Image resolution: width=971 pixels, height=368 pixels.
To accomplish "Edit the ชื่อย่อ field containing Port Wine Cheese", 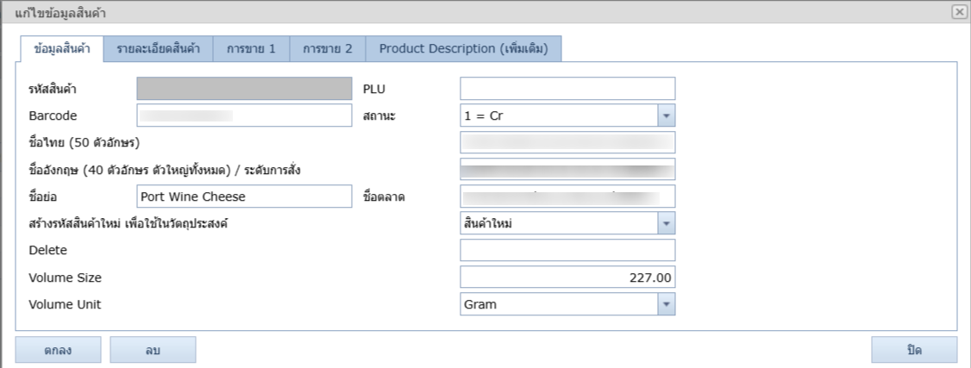I will pyautogui.click(x=243, y=196).
